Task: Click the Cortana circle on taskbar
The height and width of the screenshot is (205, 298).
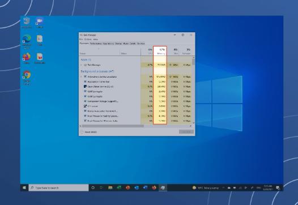Action: 93,187
